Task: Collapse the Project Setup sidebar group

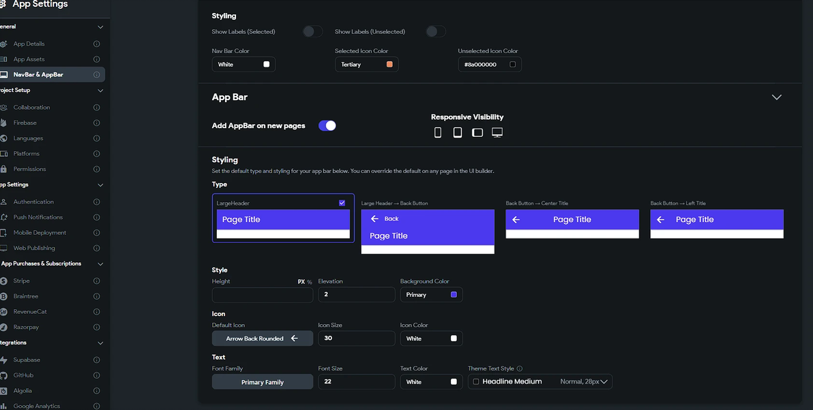Action: click(100, 91)
